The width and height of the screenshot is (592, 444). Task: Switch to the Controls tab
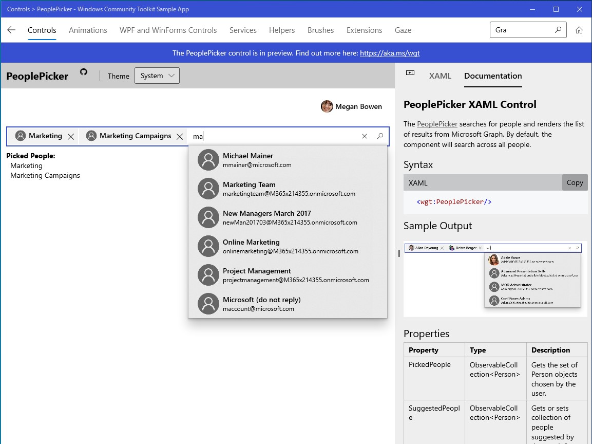[x=42, y=30]
